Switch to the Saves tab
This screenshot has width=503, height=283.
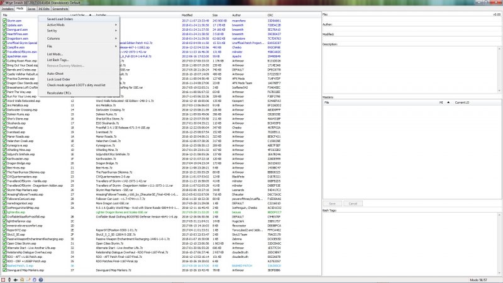31,9
